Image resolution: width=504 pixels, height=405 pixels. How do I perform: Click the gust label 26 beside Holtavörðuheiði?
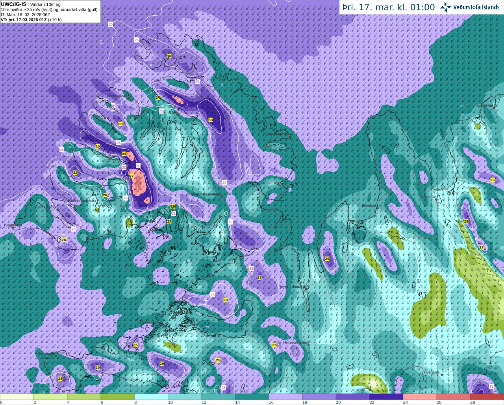coord(274,345)
